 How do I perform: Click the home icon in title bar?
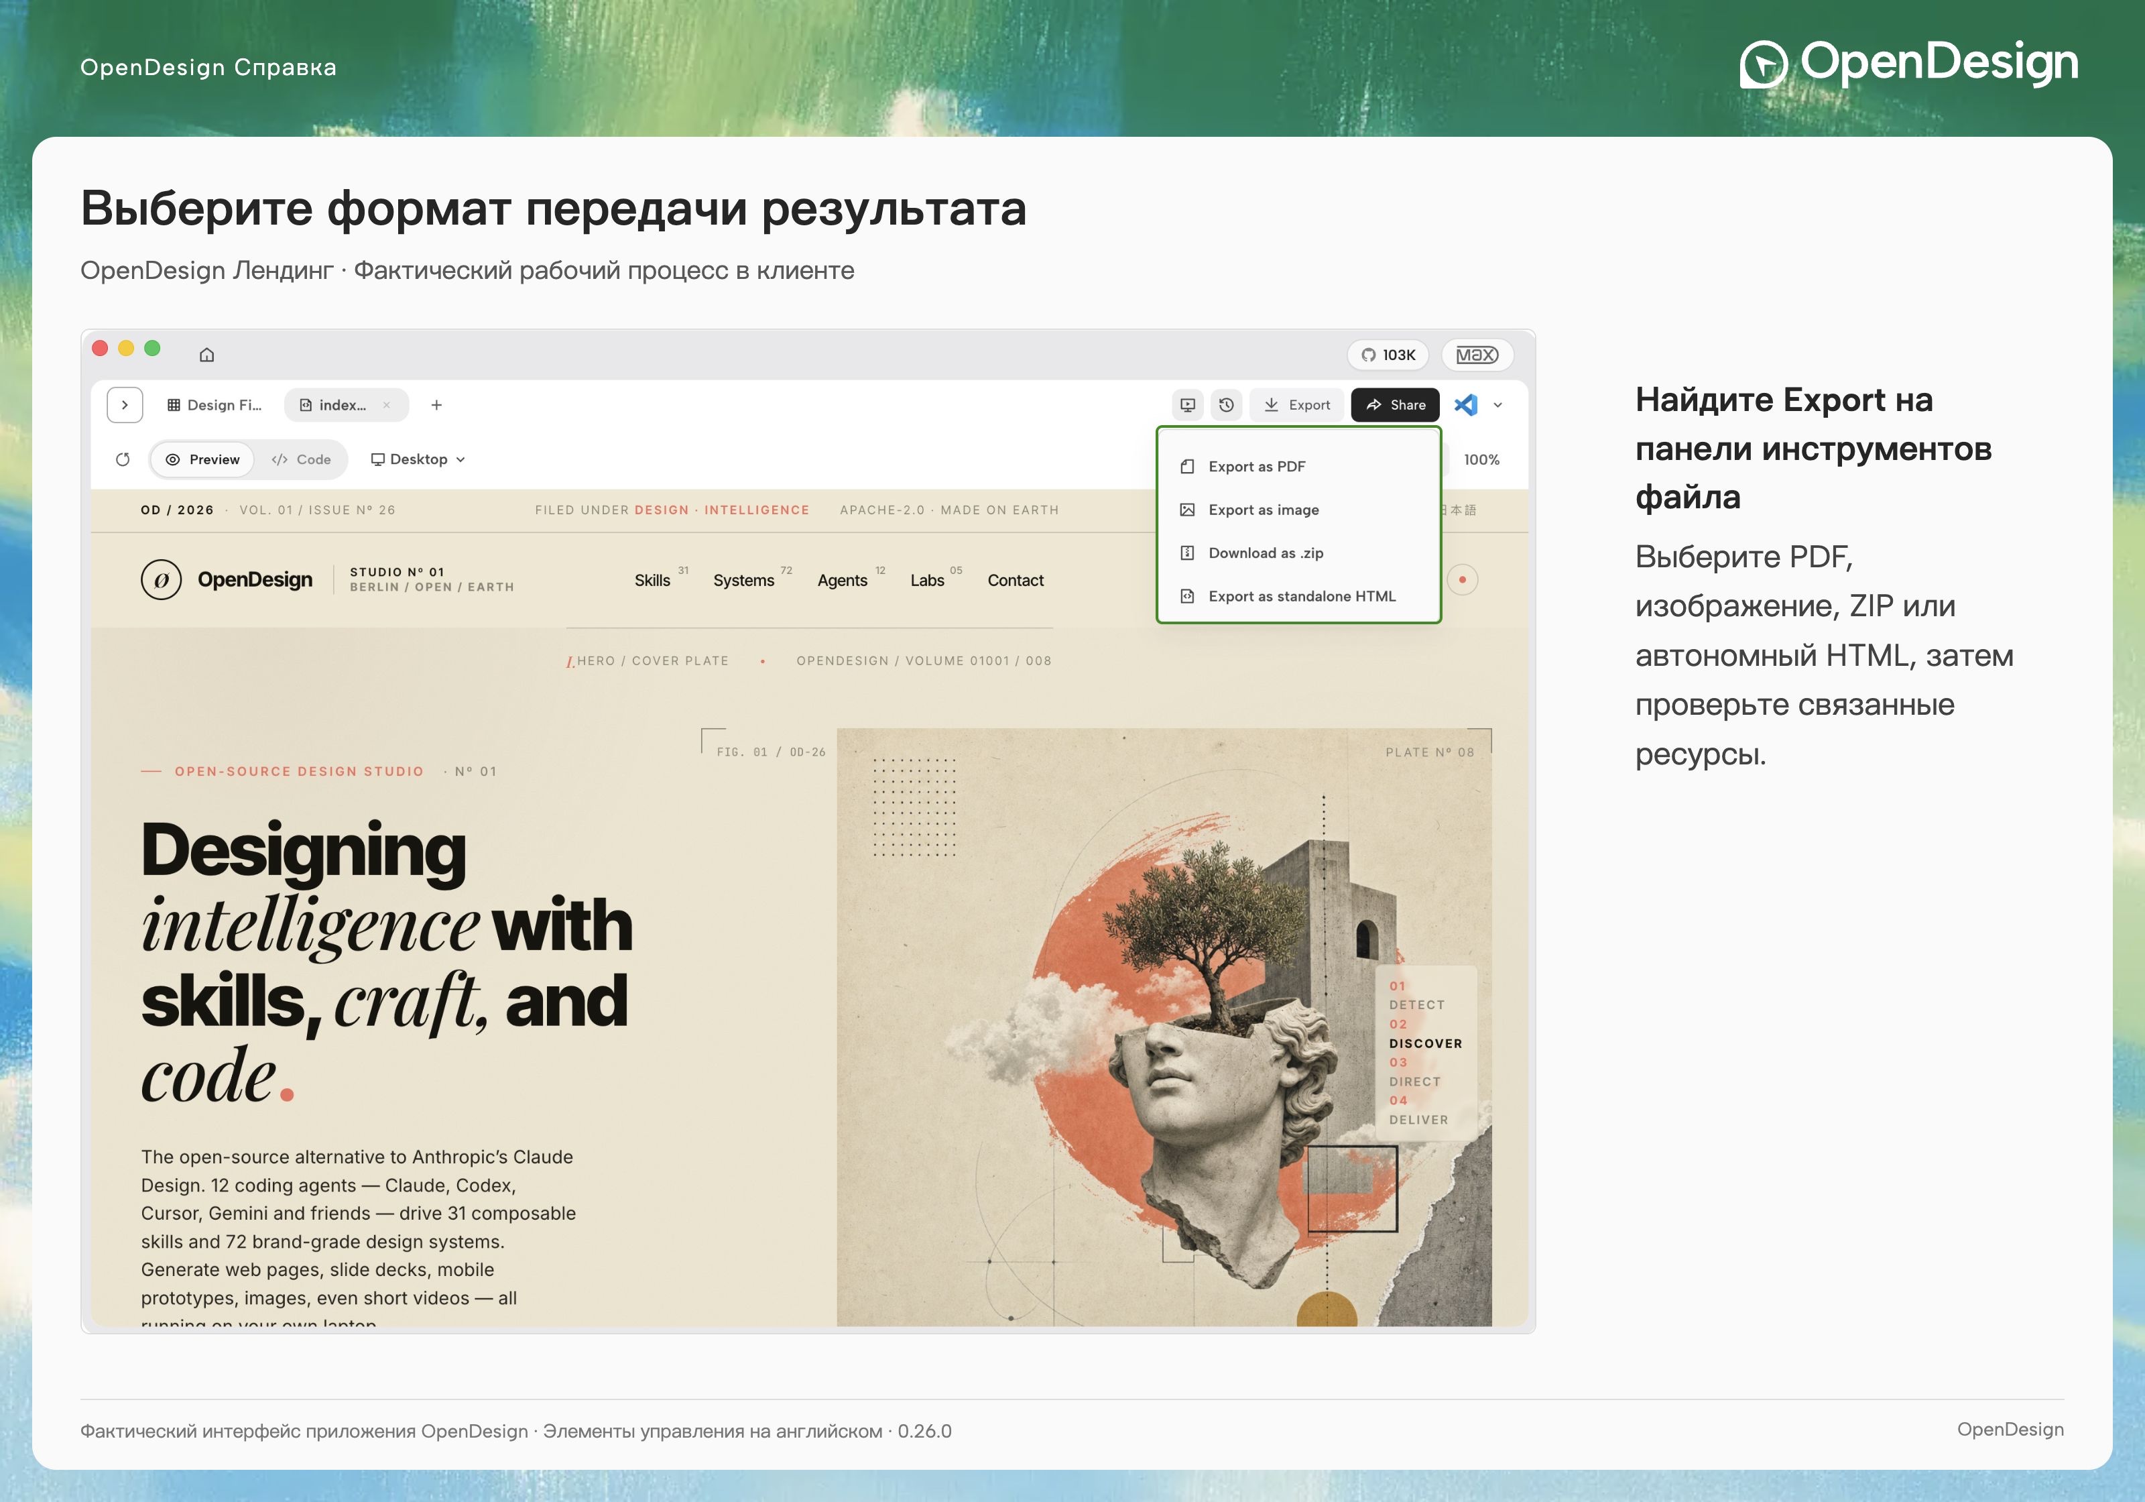click(206, 354)
